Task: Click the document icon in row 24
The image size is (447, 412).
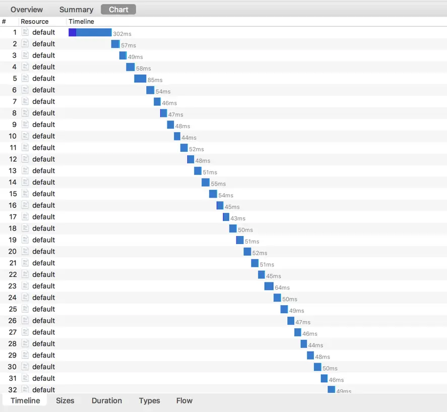Action: click(x=25, y=298)
